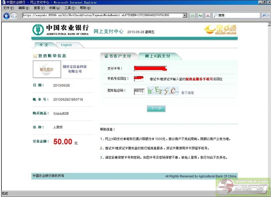Click the product name GopayB2B
This screenshot has height=197, width=271.
pyautogui.click(x=61, y=113)
